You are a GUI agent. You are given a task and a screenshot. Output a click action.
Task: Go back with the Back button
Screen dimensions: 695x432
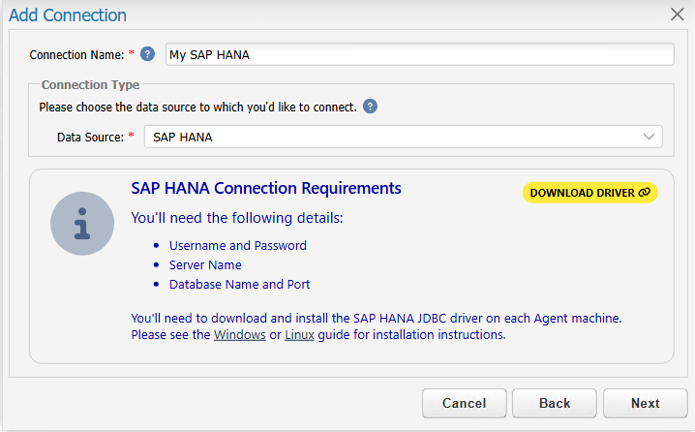pos(555,403)
